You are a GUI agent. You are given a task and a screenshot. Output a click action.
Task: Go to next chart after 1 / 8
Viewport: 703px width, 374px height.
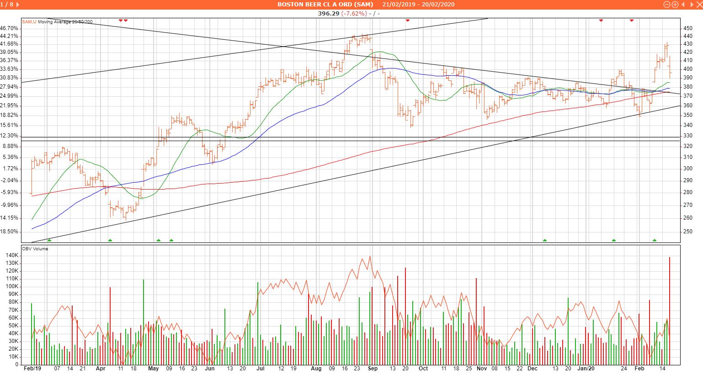18,4
